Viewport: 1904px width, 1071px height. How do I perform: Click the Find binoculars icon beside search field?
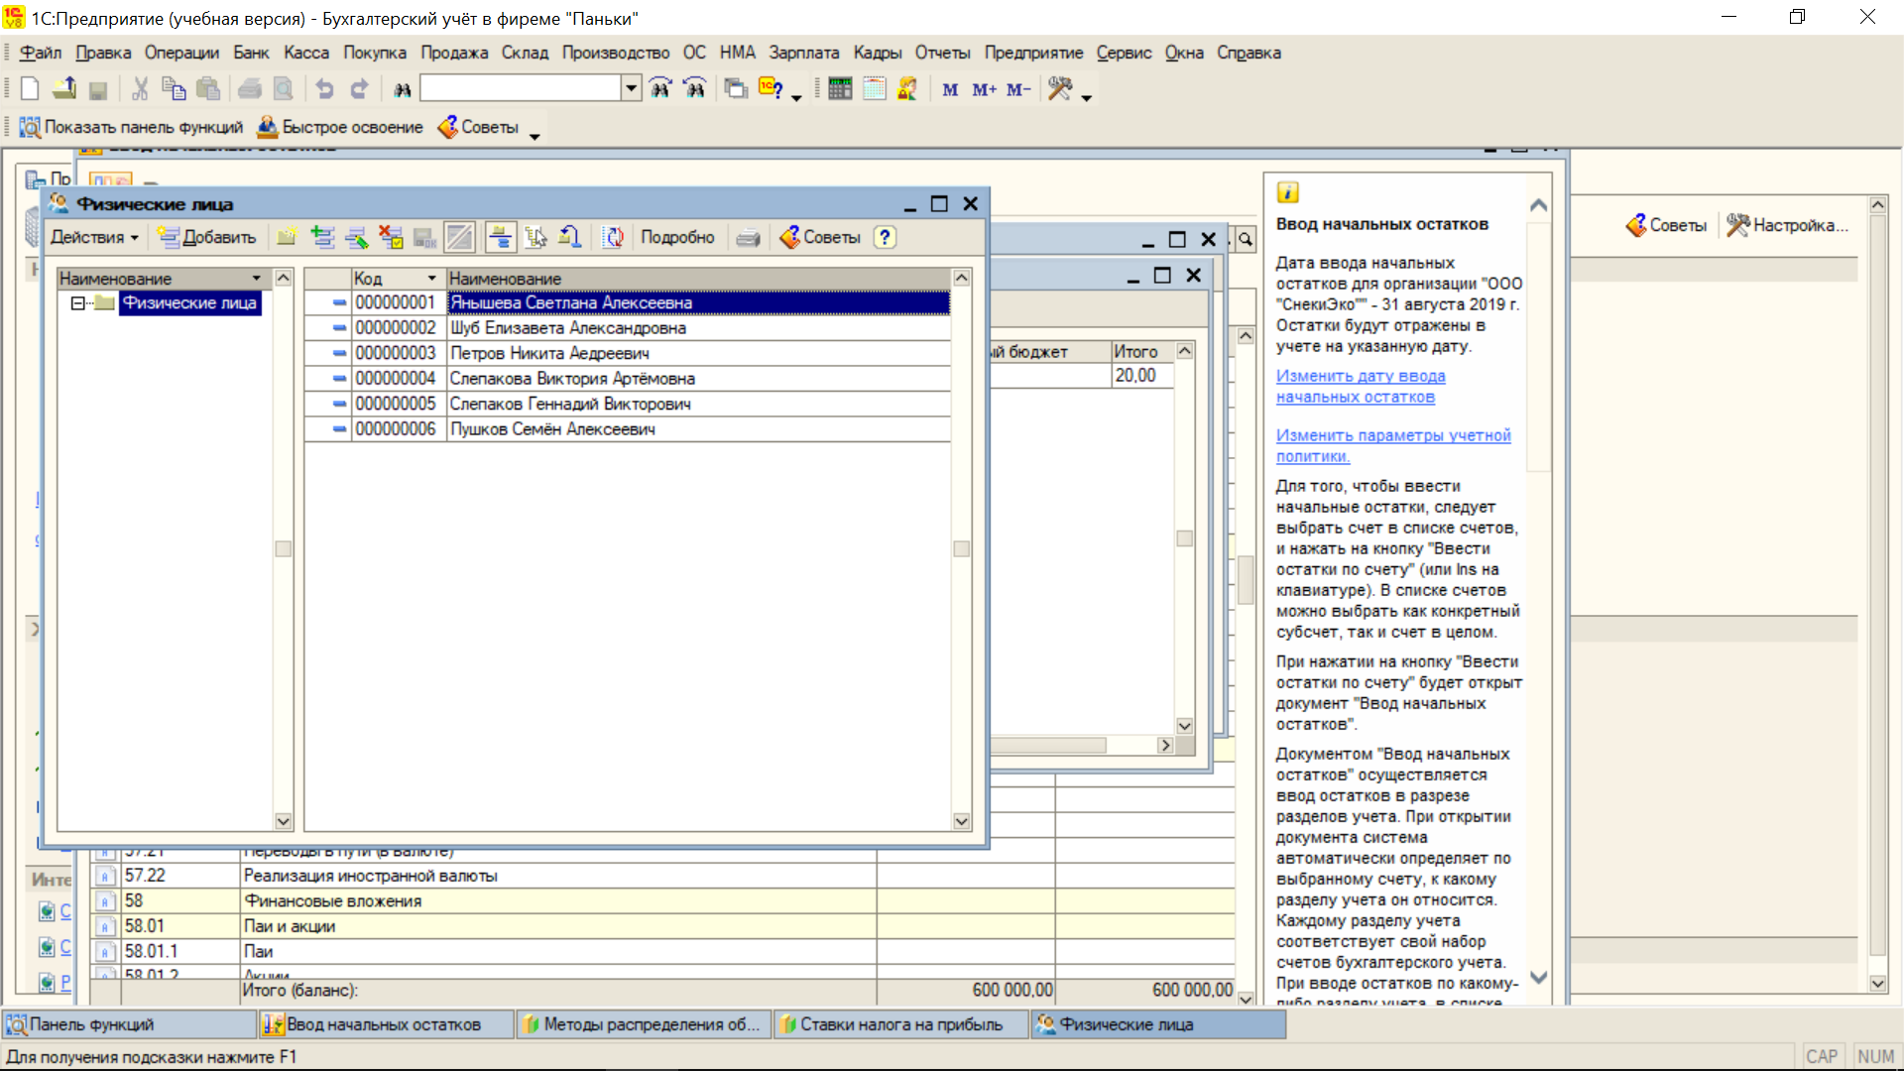point(402,89)
